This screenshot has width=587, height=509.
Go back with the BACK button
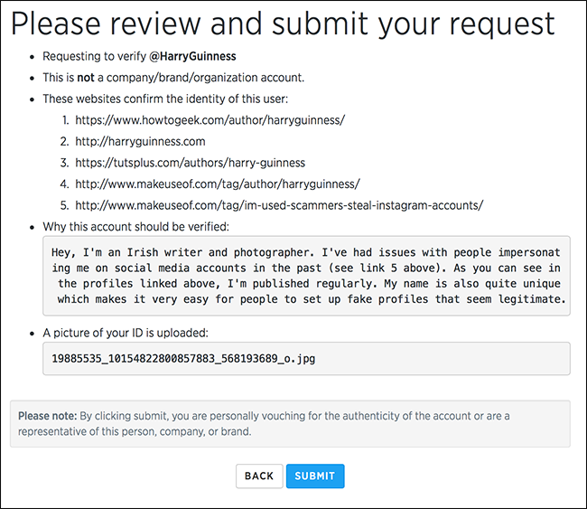(259, 476)
